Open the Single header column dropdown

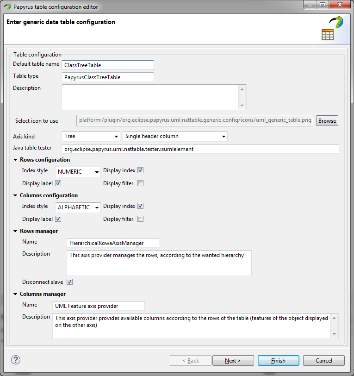tap(175, 136)
